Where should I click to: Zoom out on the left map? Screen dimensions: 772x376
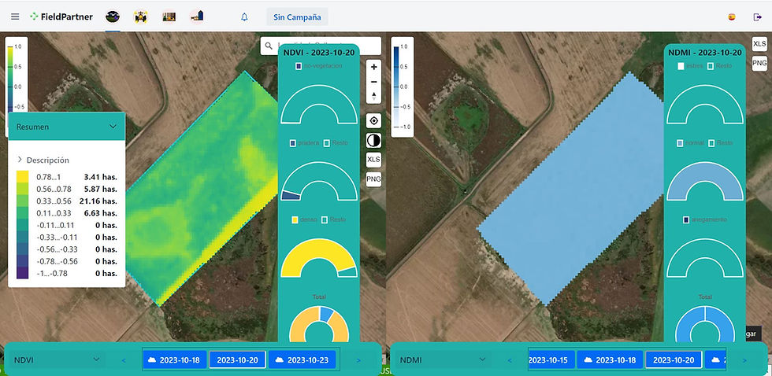tap(373, 82)
